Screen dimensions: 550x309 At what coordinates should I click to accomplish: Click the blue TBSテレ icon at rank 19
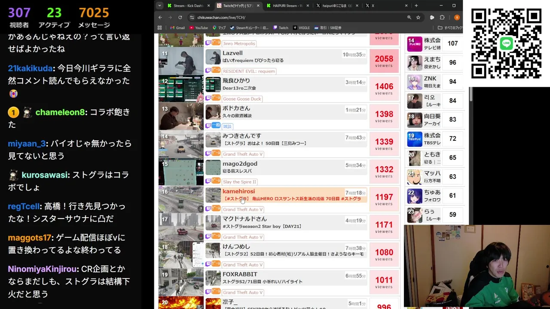415,139
